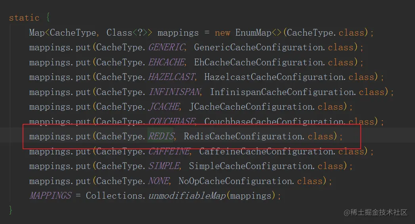Click the EnumMap constructor name
Viewport: 415px width, 224px height.
pos(253,33)
